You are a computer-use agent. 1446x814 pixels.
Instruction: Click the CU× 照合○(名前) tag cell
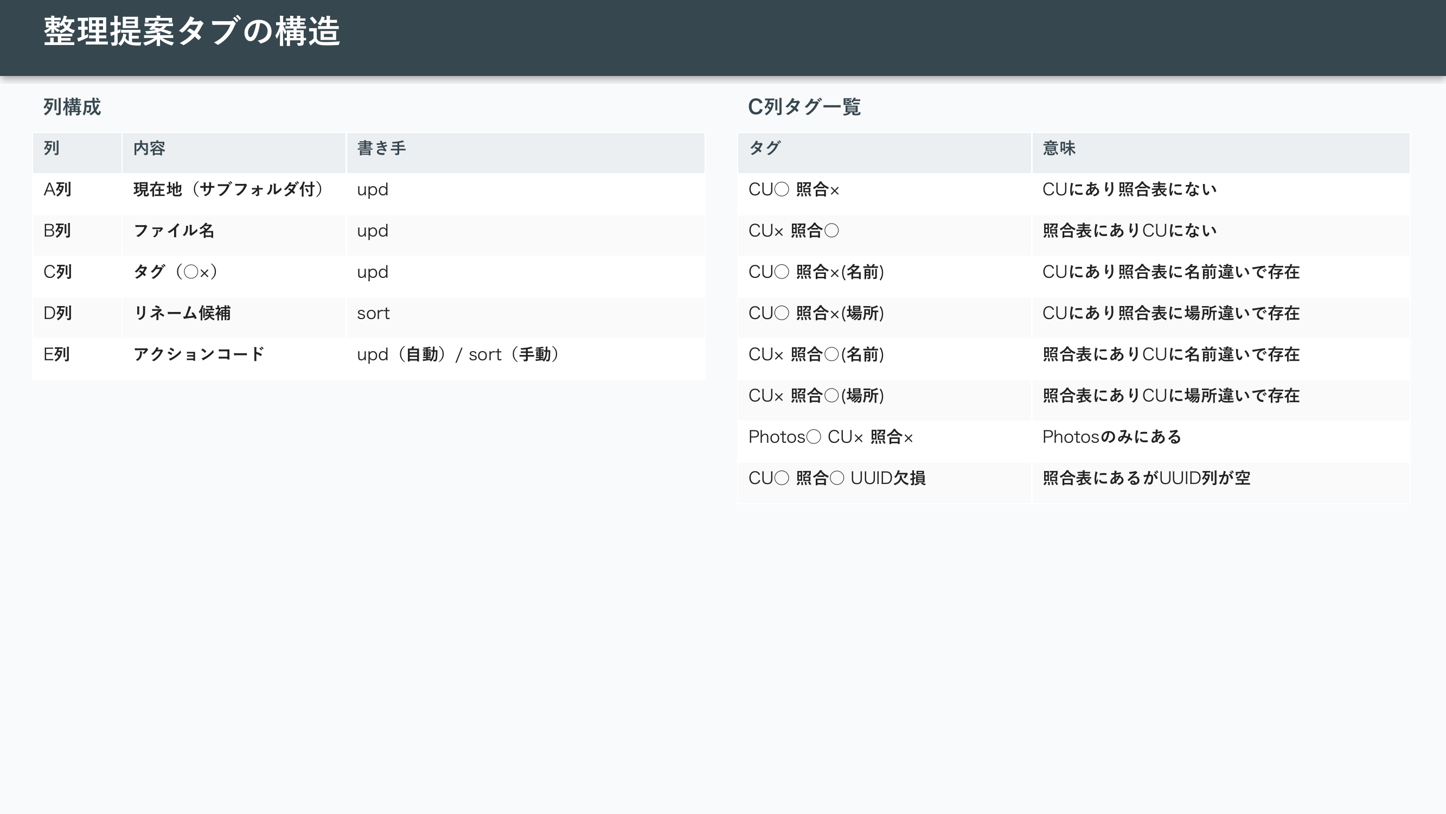[816, 354]
